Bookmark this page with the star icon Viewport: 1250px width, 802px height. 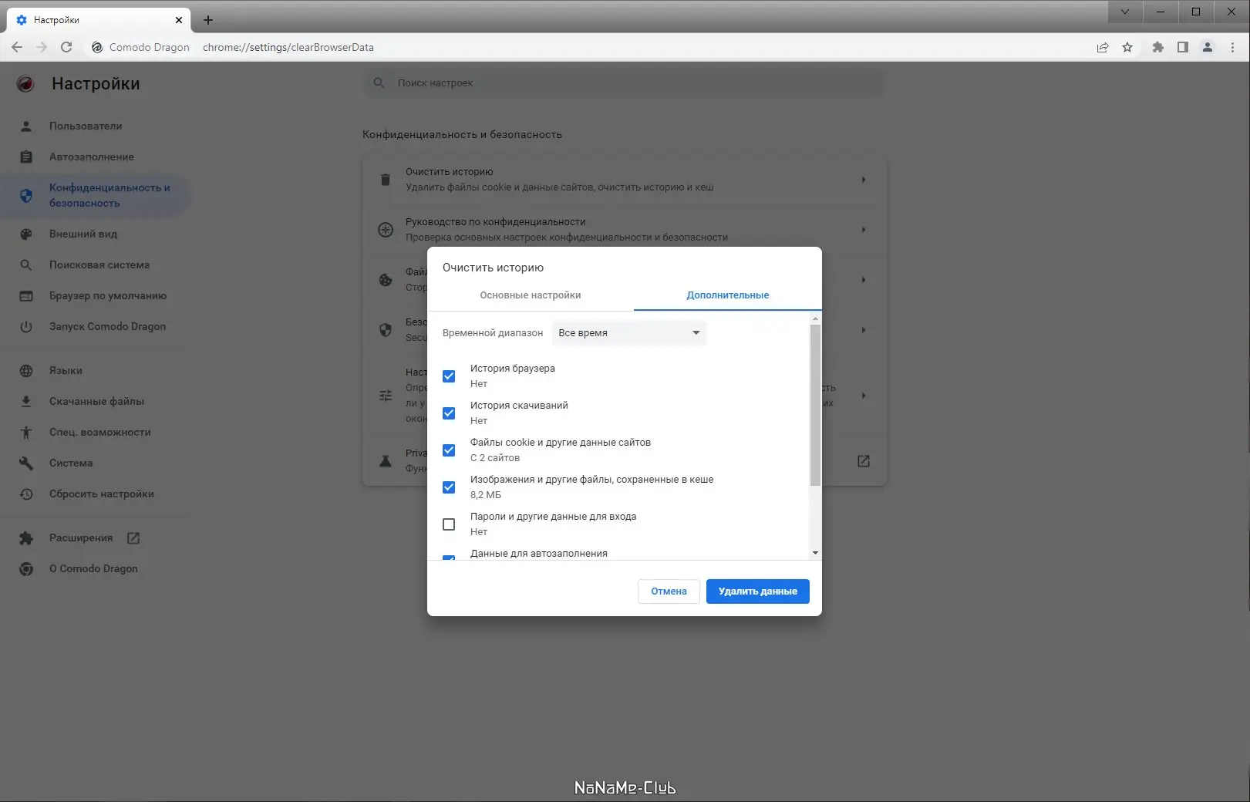pos(1127,47)
